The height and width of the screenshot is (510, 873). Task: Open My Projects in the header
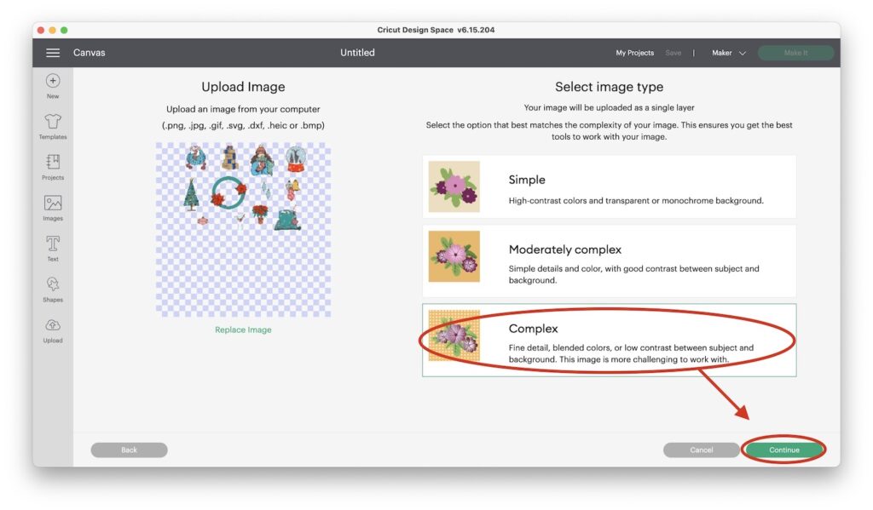coord(634,53)
